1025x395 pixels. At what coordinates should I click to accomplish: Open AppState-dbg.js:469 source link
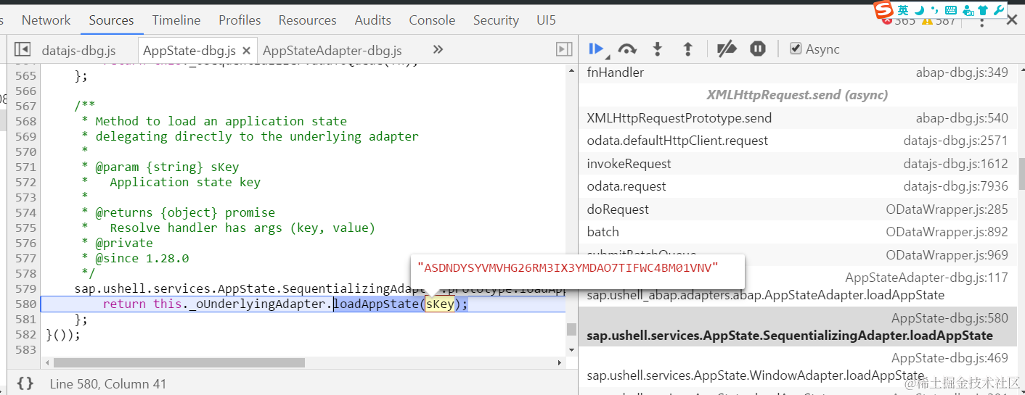coord(950,358)
